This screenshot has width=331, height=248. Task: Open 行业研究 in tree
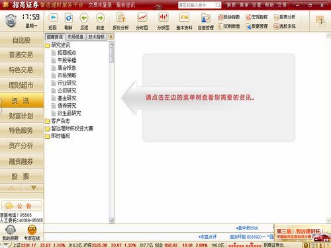(x=64, y=83)
